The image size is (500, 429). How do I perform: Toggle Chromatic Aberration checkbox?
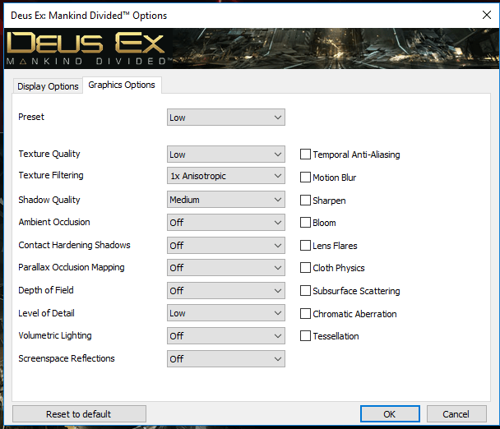coord(306,314)
